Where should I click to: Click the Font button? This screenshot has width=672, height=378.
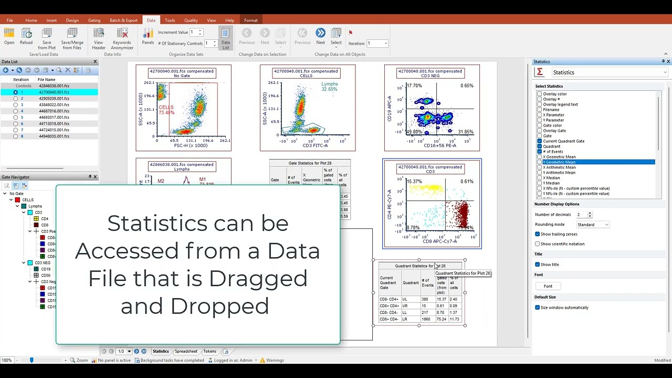pyautogui.click(x=548, y=286)
